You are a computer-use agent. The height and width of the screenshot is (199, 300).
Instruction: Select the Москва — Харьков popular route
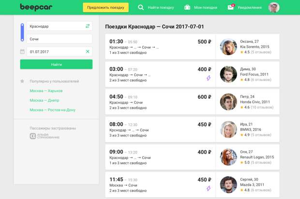[46, 91]
